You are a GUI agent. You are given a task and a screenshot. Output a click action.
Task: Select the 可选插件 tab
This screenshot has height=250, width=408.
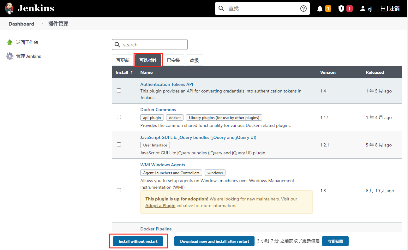[148, 60]
